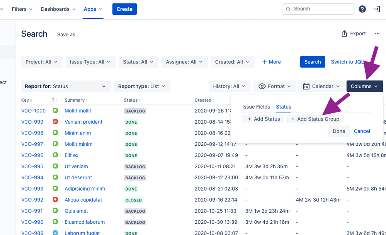Click the Switch to JQL link
386x235 pixels.
pyautogui.click(x=347, y=62)
